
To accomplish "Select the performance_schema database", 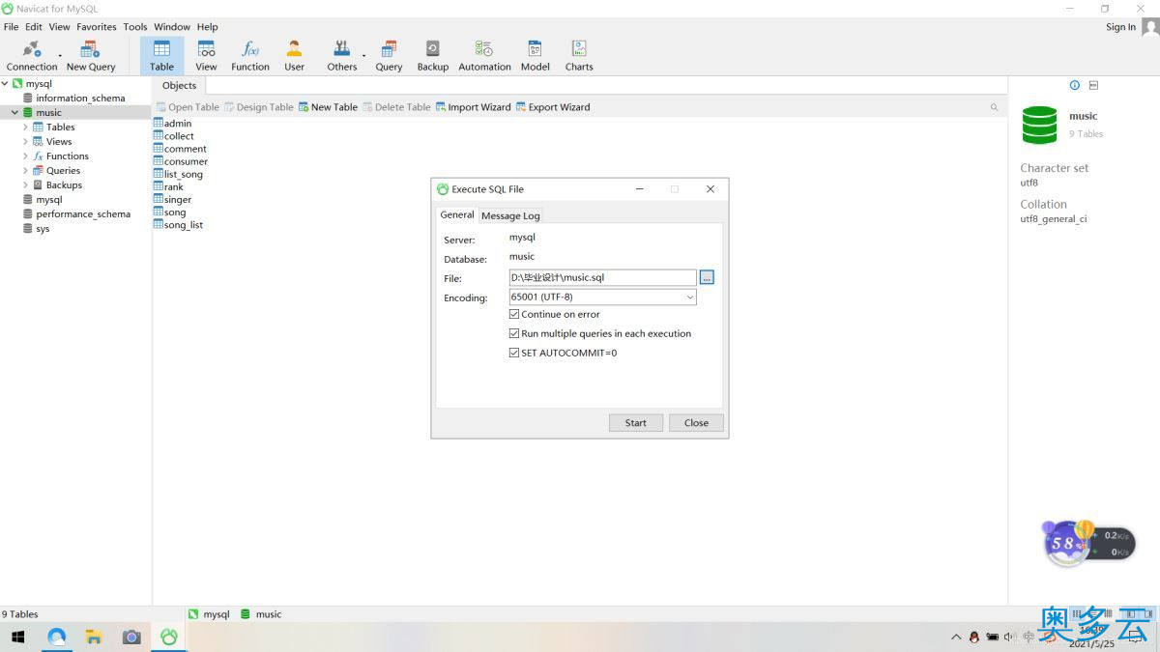I will pos(83,214).
